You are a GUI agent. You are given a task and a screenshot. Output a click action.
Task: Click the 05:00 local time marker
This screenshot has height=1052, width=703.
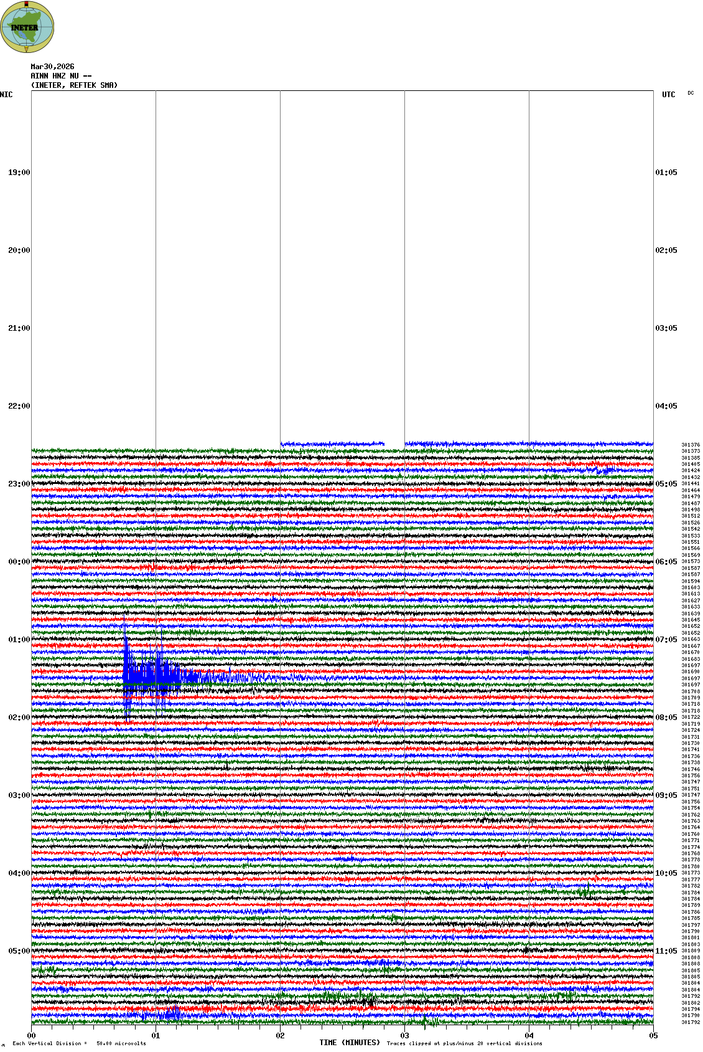(x=19, y=951)
